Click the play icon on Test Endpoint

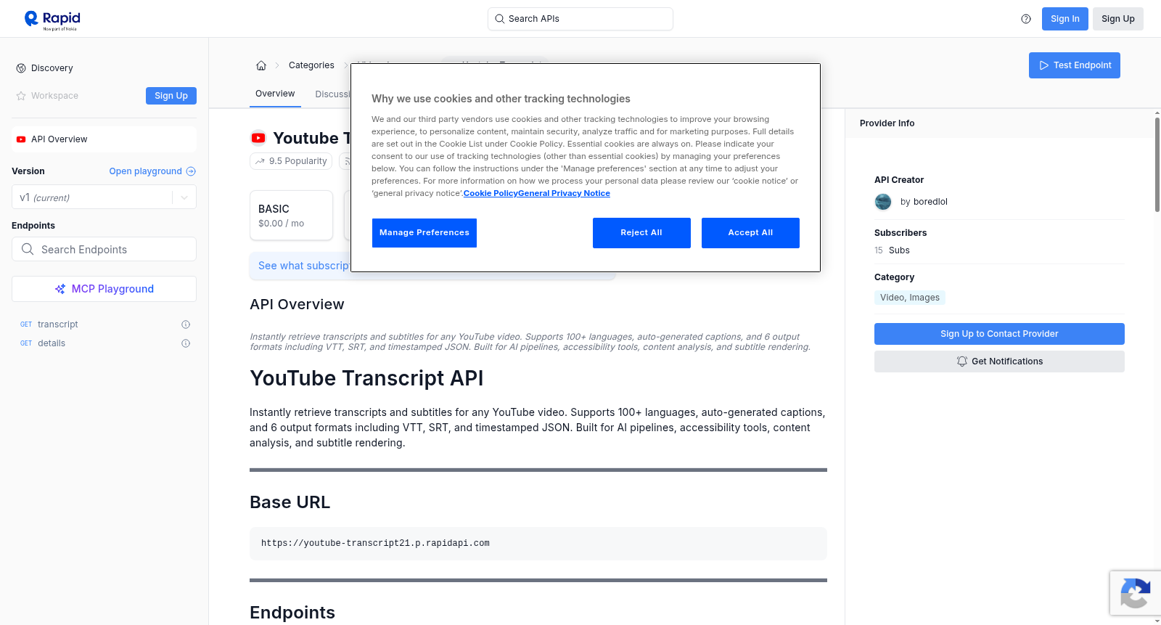[x=1044, y=65]
